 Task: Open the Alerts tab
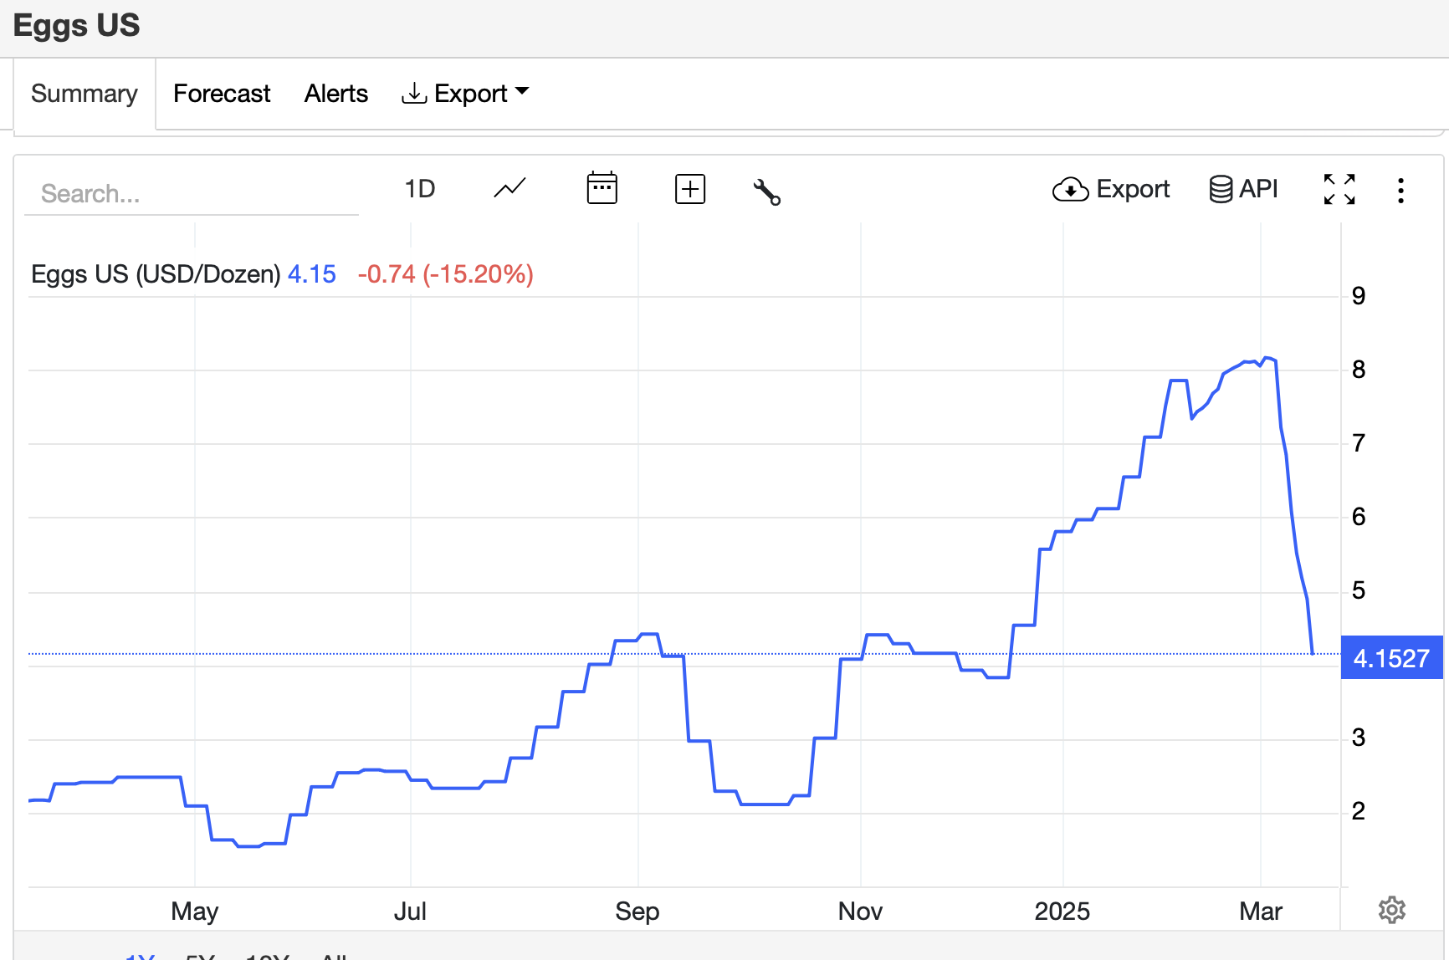335,94
